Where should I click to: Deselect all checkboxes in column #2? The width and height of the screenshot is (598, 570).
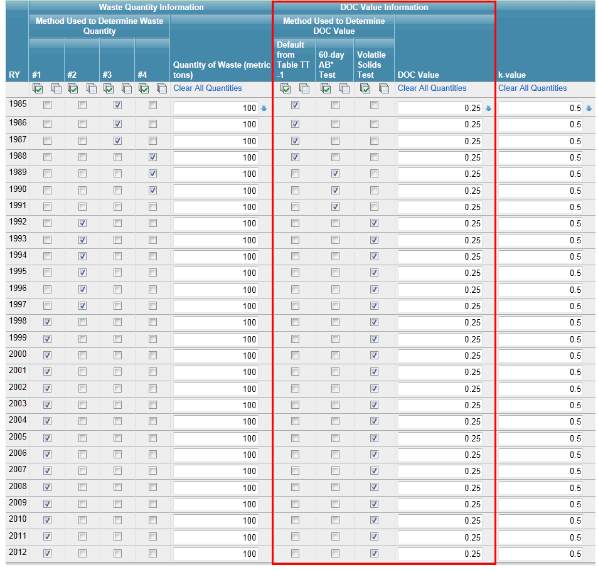coord(91,89)
